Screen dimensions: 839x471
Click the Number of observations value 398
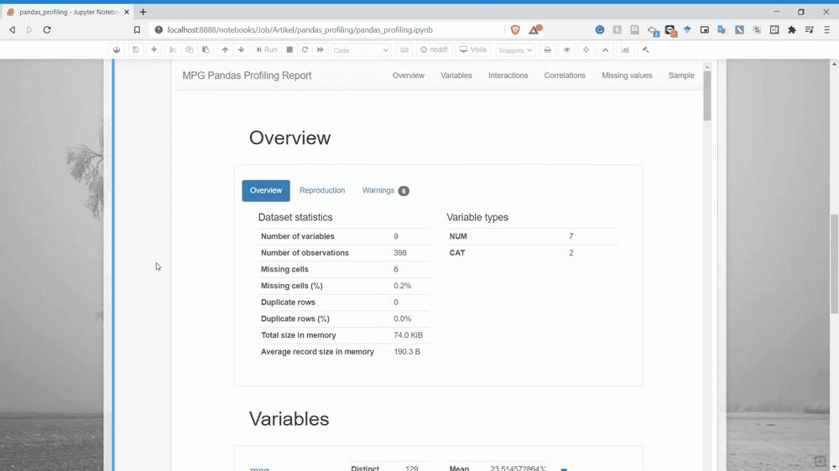400,253
